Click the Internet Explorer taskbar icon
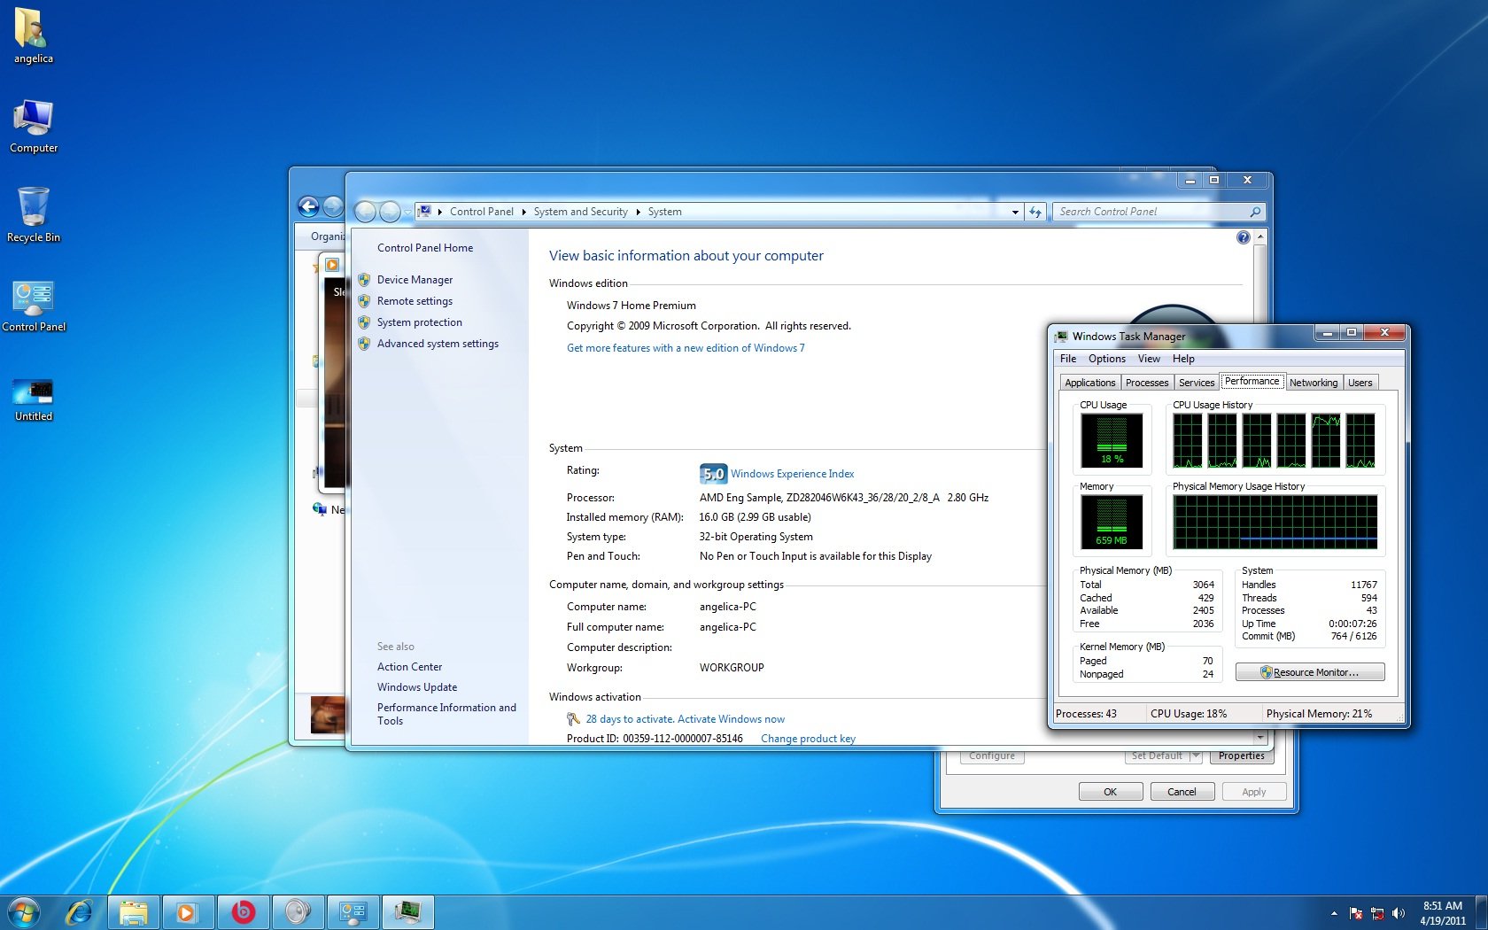 (79, 911)
